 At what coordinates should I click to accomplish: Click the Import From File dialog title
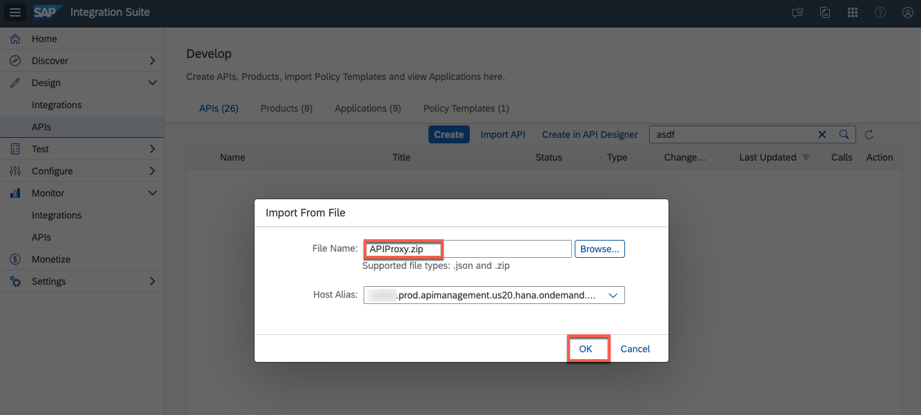306,213
